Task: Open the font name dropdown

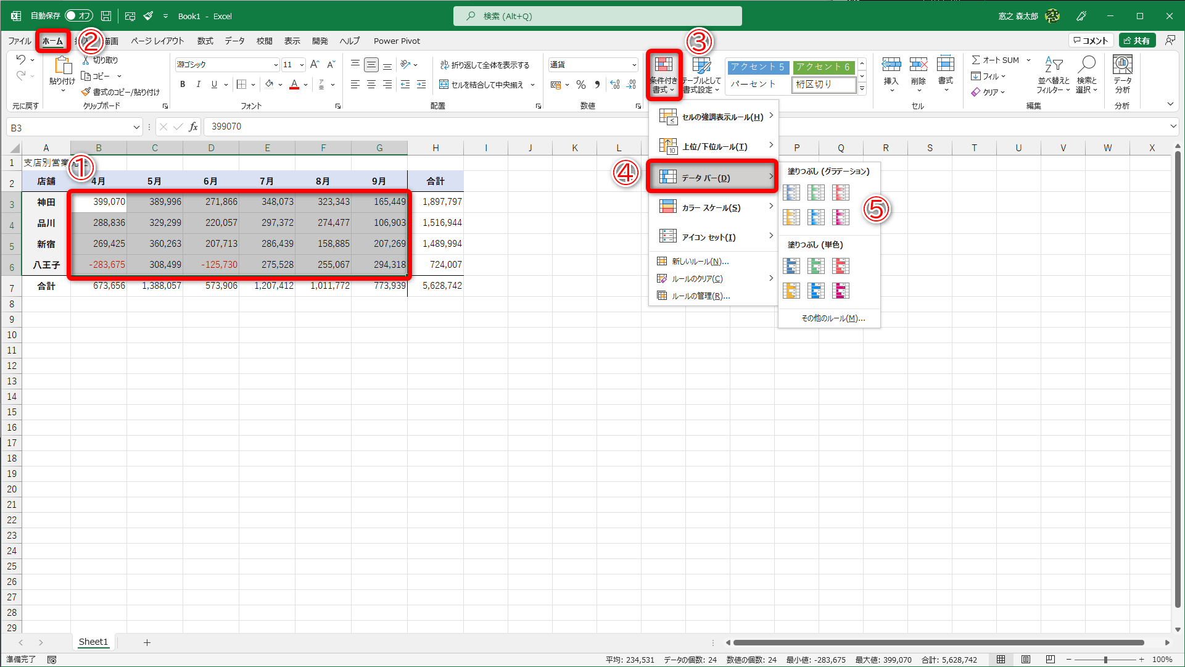Action: point(276,65)
